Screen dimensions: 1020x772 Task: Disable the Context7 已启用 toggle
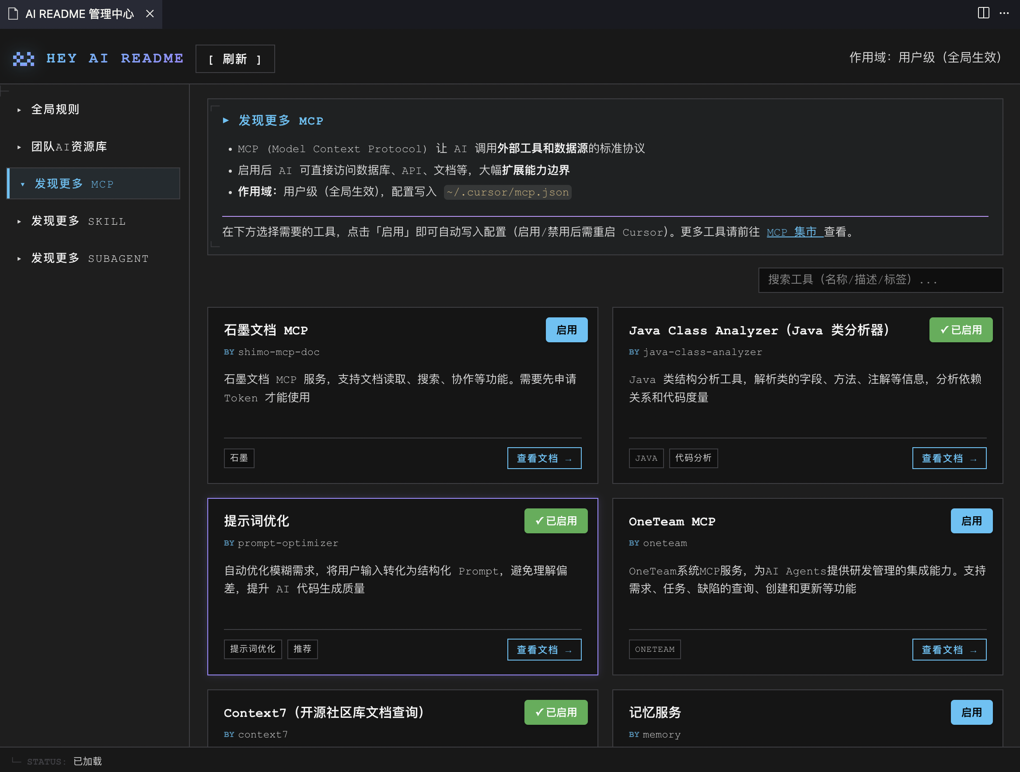(x=555, y=713)
